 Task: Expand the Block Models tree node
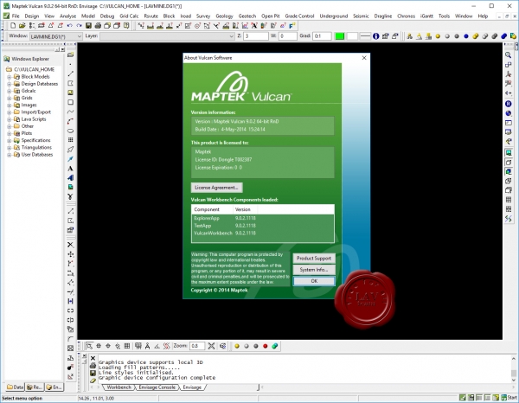[x=10, y=77]
